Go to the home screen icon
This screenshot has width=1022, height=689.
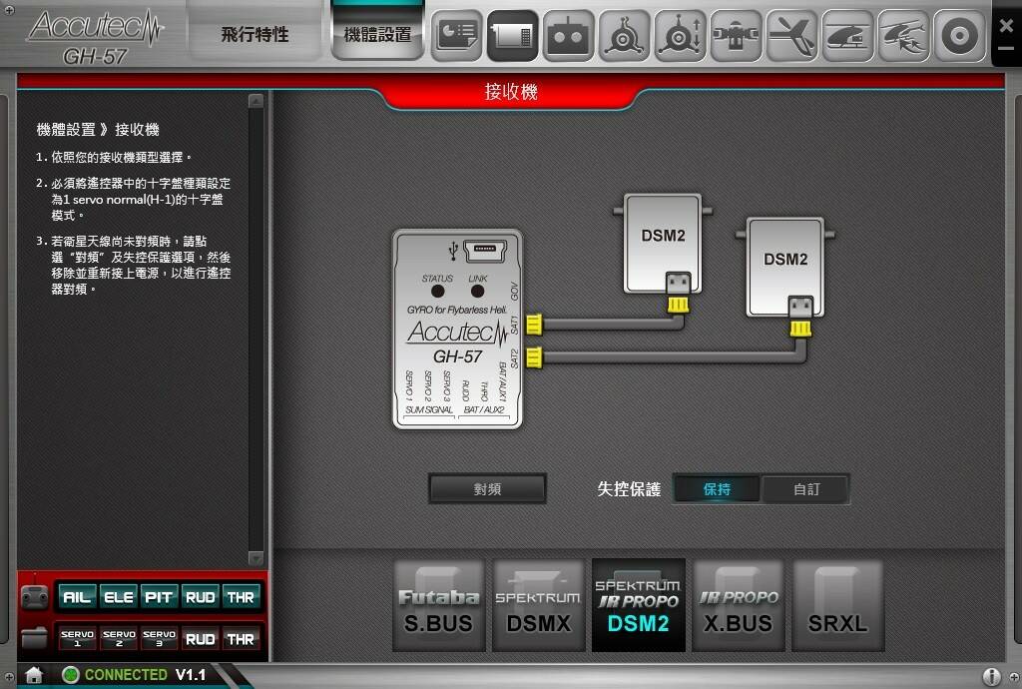[x=34, y=675]
